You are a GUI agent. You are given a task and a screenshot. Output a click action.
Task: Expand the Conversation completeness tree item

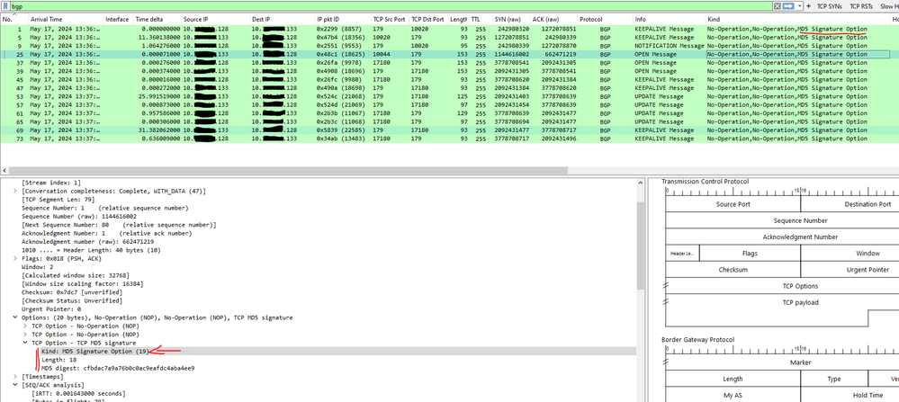(x=15, y=191)
